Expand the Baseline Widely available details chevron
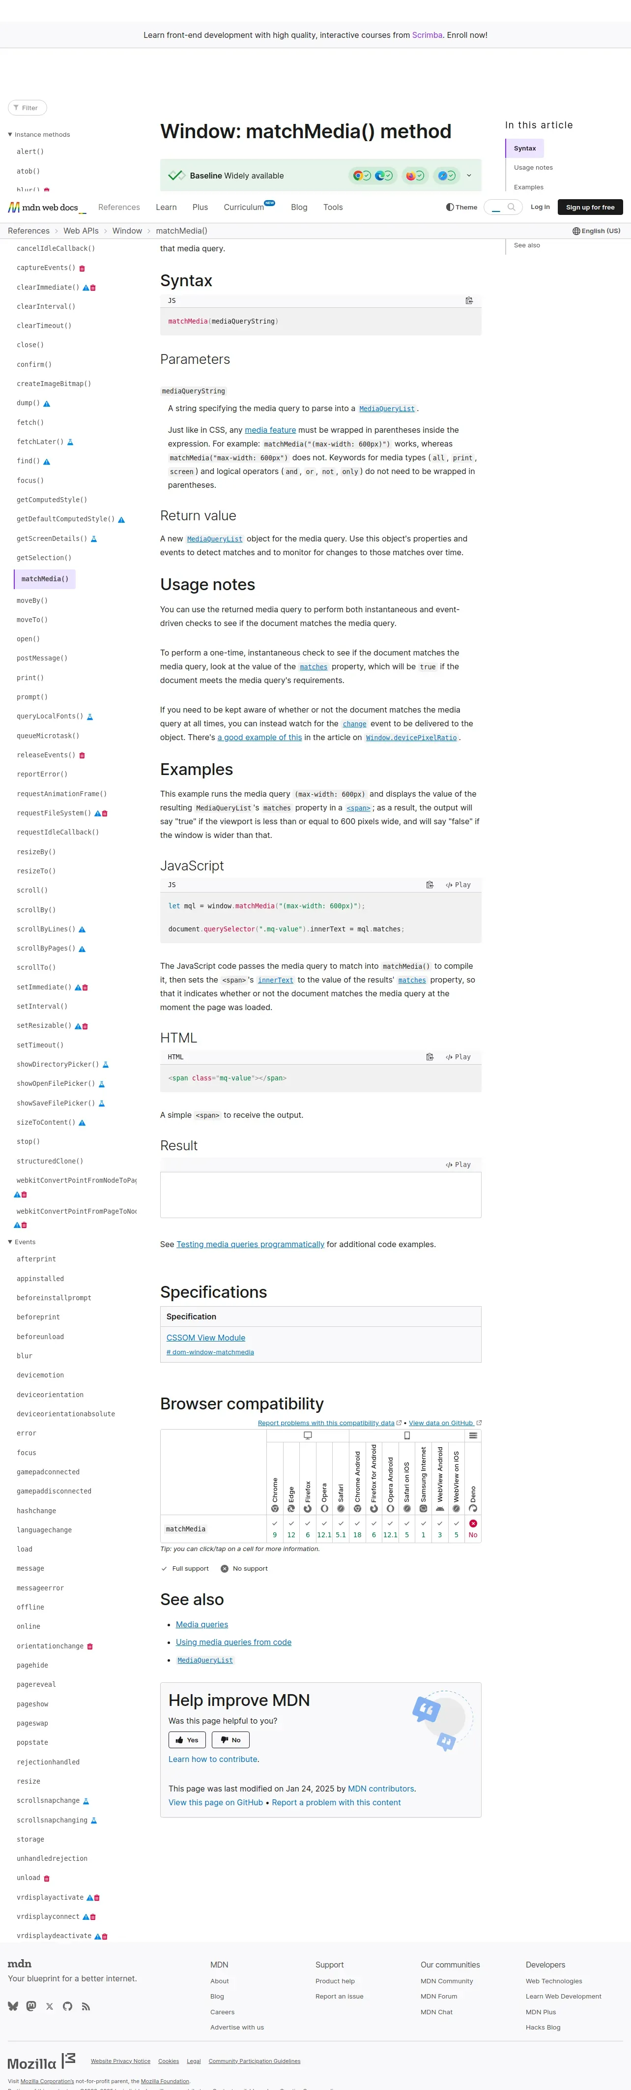This screenshot has height=2090, width=631. point(469,175)
